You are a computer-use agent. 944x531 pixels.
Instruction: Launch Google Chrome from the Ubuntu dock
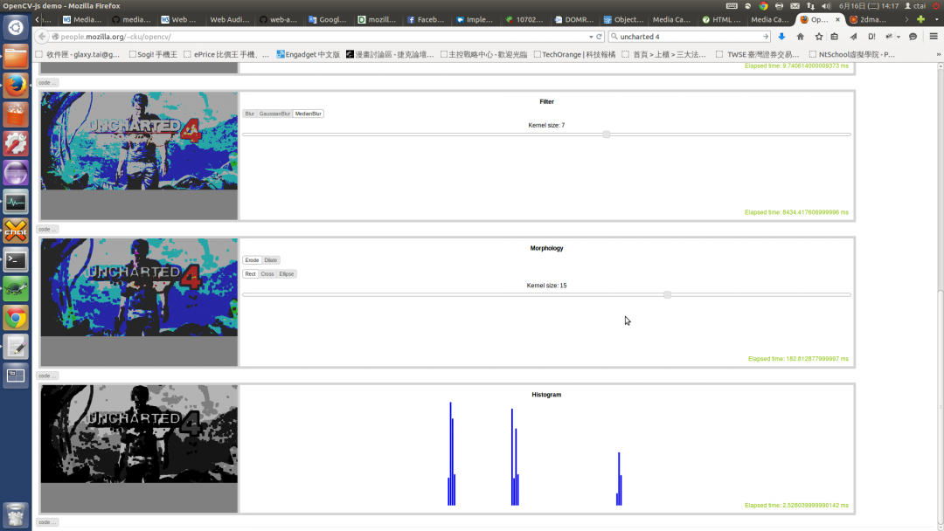pyautogui.click(x=16, y=318)
